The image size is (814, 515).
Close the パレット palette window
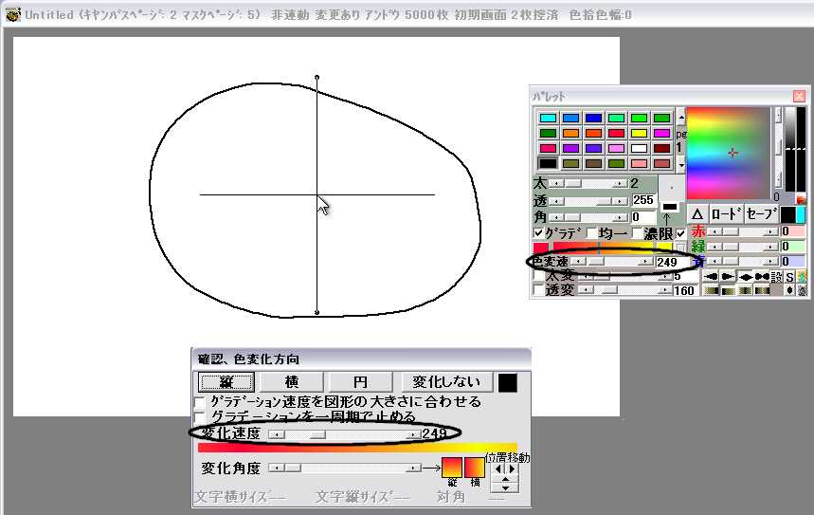(x=799, y=96)
